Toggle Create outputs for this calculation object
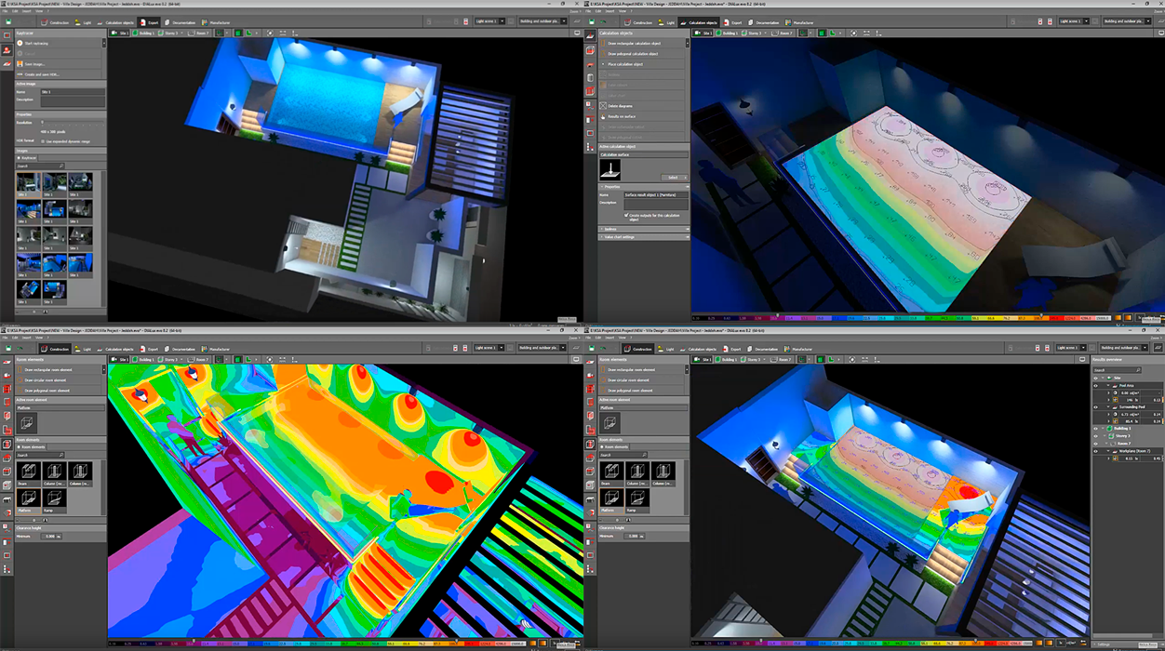The width and height of the screenshot is (1165, 651). (628, 215)
